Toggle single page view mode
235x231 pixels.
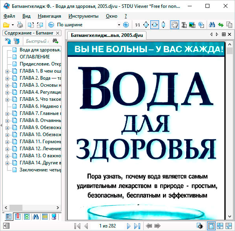click(211, 226)
